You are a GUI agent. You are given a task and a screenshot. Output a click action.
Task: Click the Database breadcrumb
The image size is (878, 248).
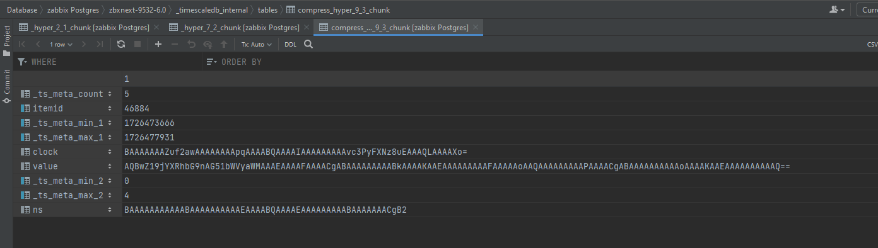(x=22, y=10)
